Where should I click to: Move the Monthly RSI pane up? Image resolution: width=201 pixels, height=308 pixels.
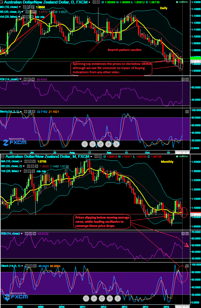click(183, 234)
